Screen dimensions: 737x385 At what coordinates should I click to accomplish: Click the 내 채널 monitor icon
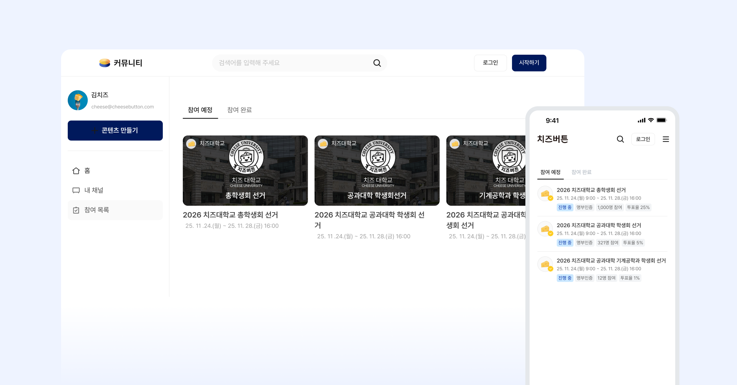coord(76,190)
